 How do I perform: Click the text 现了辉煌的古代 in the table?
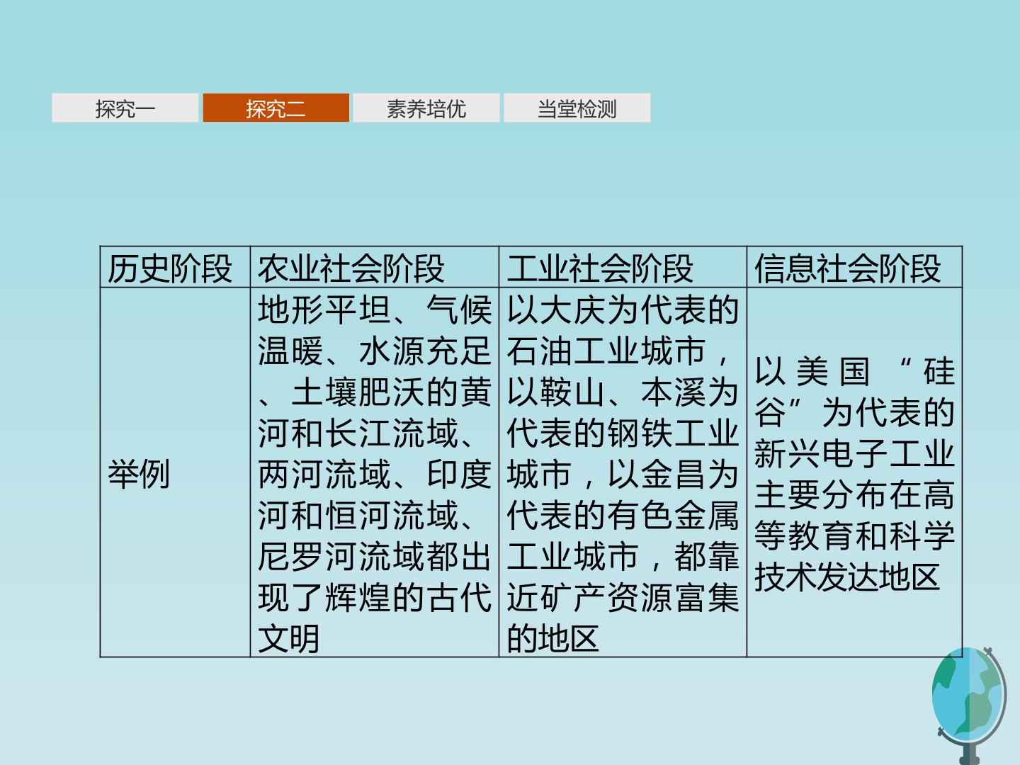[x=374, y=598]
